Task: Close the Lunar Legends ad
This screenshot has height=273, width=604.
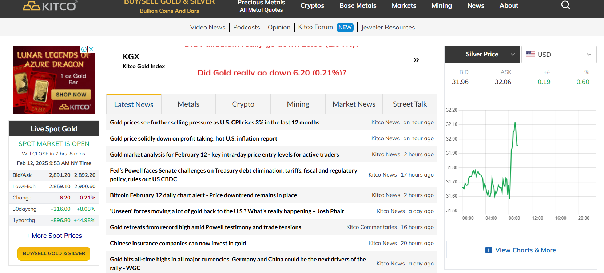Action: click(x=91, y=49)
